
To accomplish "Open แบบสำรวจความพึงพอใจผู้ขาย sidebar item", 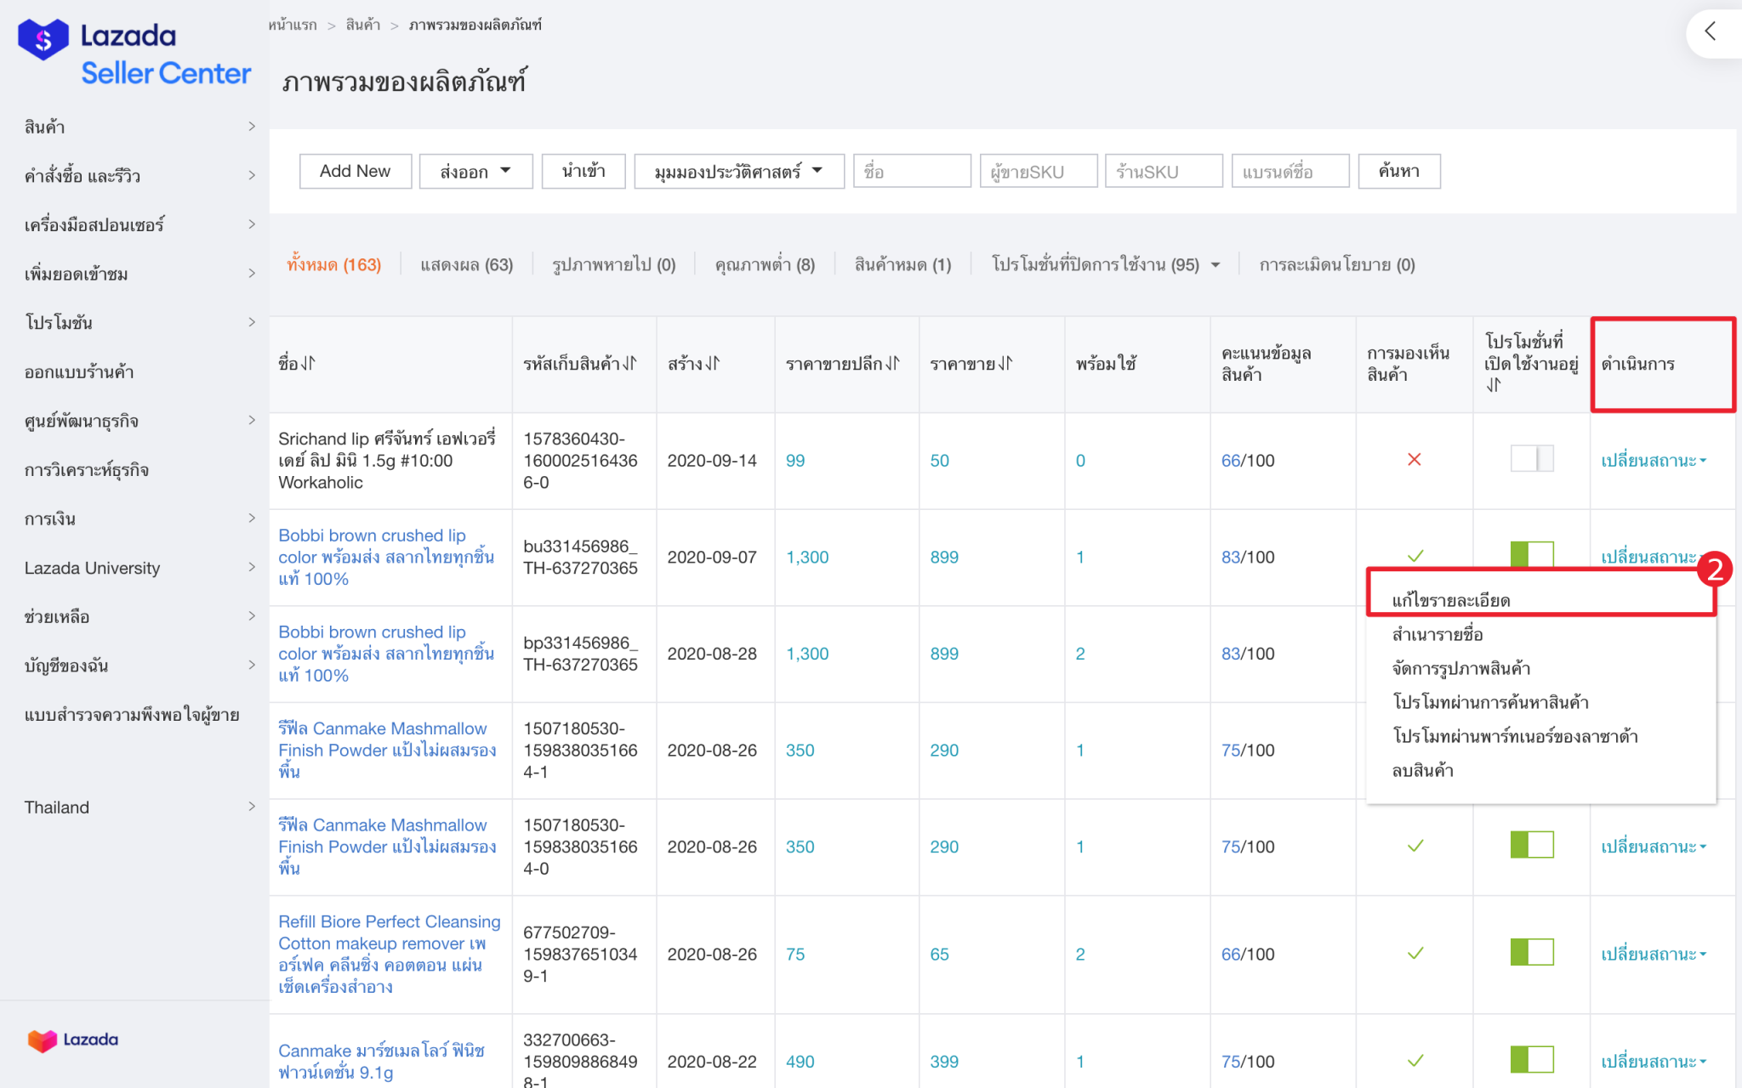I will point(132,715).
